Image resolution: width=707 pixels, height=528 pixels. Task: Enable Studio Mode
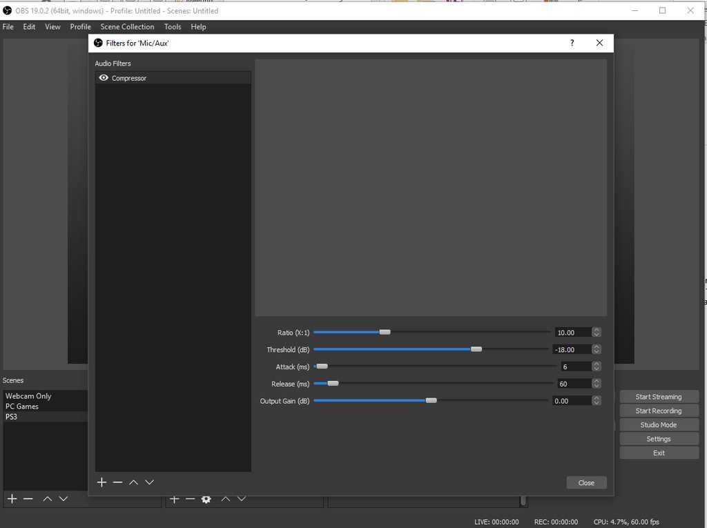(659, 424)
